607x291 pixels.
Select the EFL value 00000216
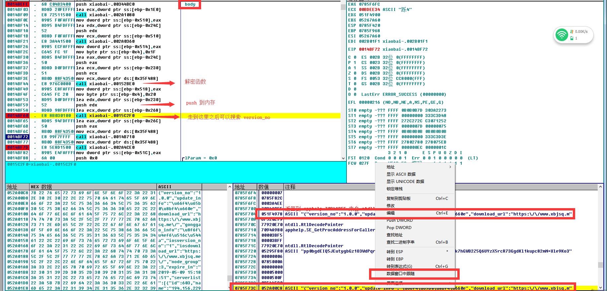369,102
